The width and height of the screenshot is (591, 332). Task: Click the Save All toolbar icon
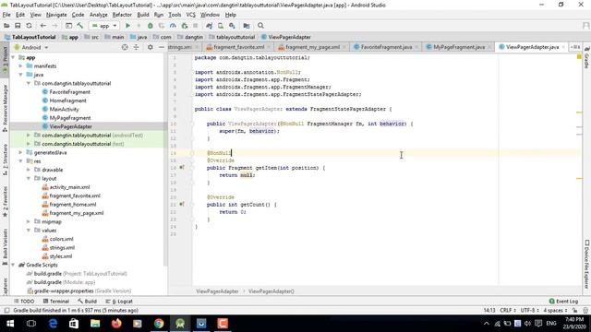(x=18, y=26)
